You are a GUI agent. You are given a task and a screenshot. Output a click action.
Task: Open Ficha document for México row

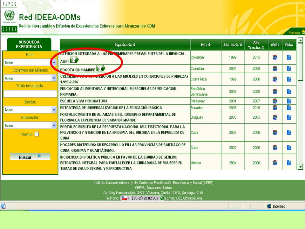(x=289, y=163)
